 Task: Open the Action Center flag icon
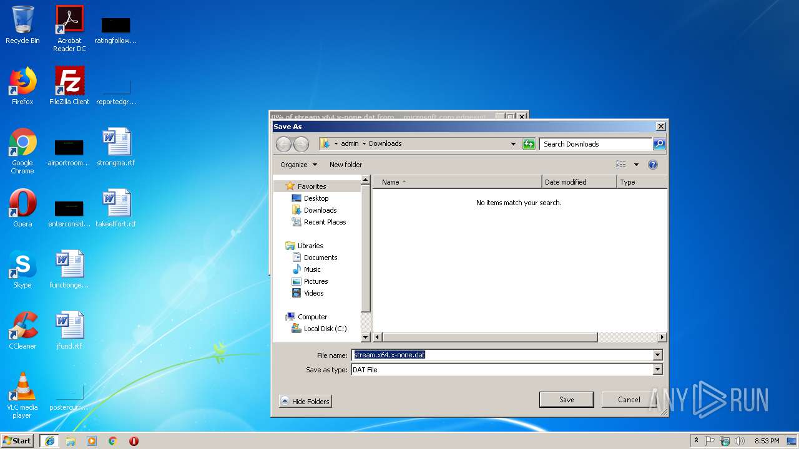[710, 441]
